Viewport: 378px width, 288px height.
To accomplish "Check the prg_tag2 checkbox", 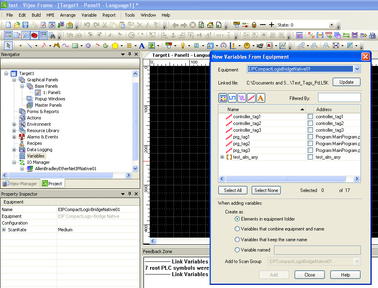I will coord(310,144).
